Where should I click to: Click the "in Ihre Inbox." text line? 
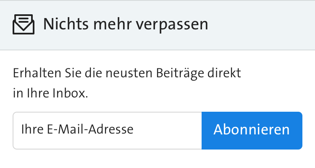50,93
